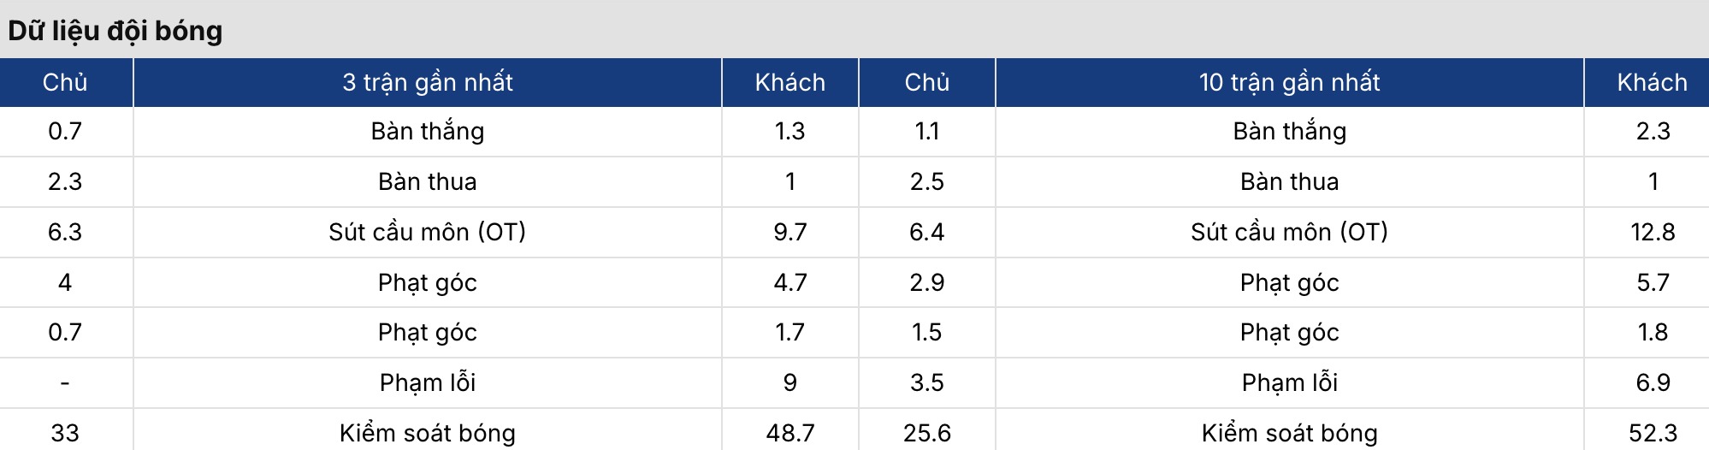Click the 12.8 shots on target value

coord(1653,232)
